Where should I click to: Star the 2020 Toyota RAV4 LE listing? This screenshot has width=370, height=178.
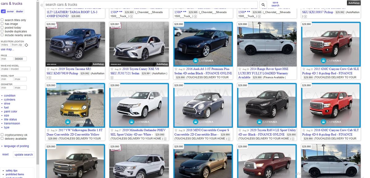coord(240,130)
